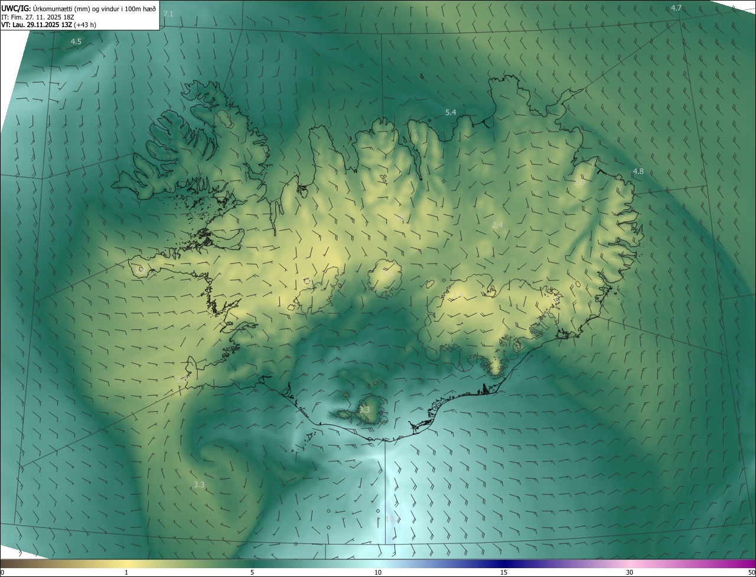Click the color scale at the 30 tick

(x=630, y=572)
